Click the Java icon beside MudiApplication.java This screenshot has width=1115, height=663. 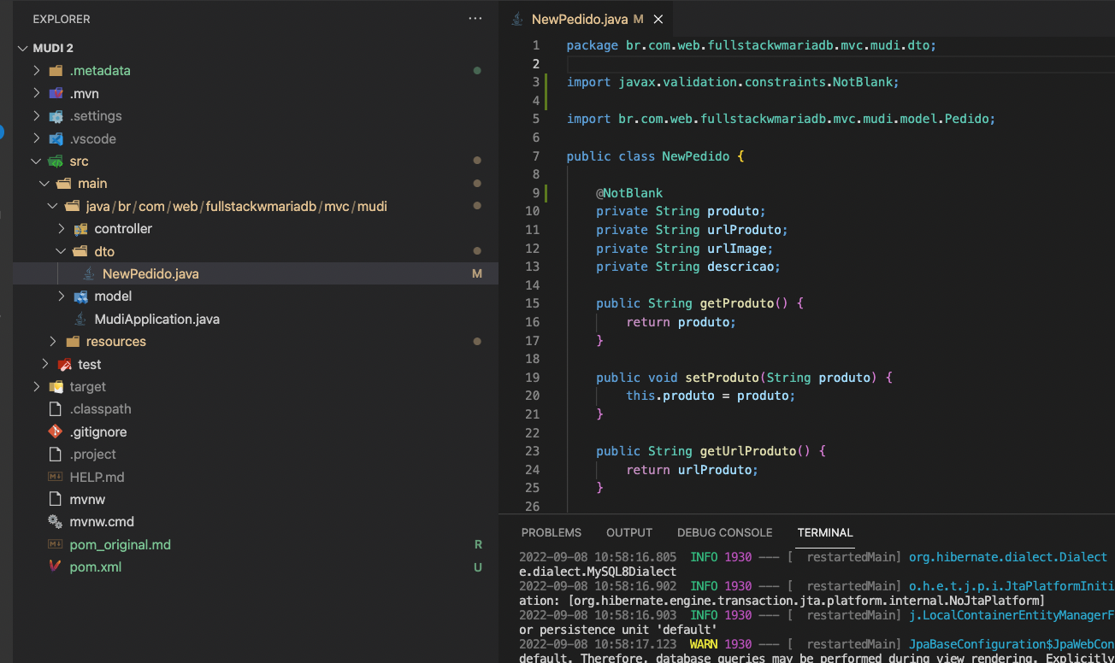click(x=81, y=319)
